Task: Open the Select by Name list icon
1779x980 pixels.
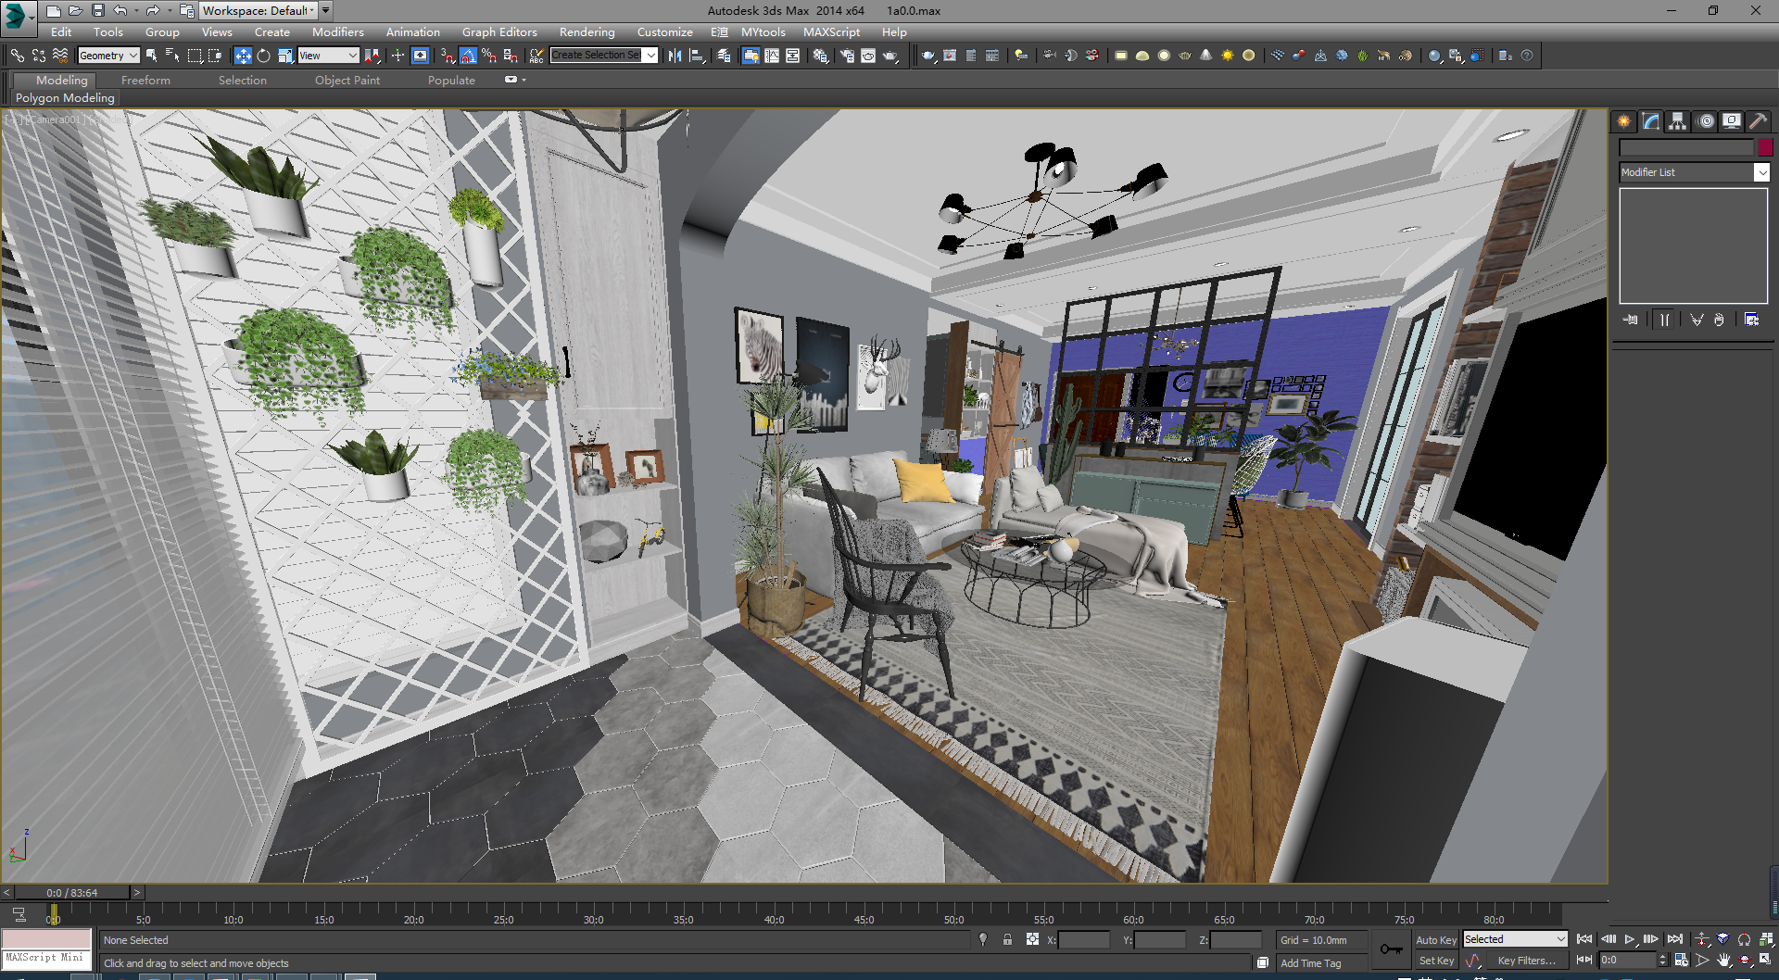Action: [172, 56]
